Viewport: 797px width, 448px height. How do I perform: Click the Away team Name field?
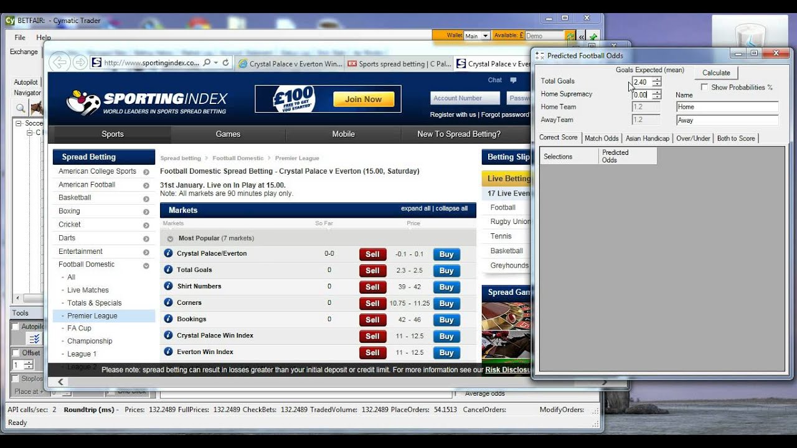point(727,120)
